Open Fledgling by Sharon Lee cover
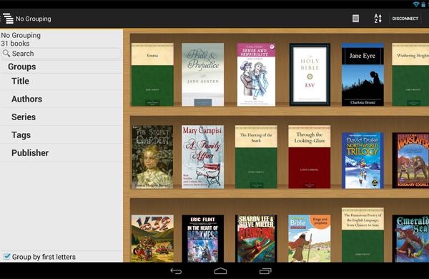 256,238
